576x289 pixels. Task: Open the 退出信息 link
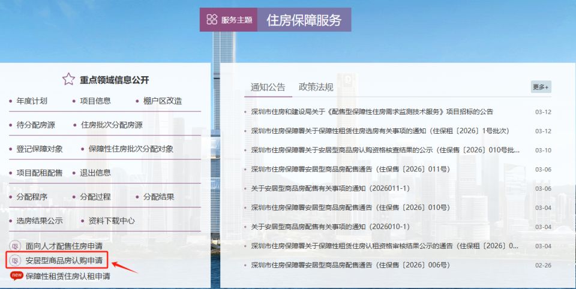pyautogui.click(x=95, y=173)
